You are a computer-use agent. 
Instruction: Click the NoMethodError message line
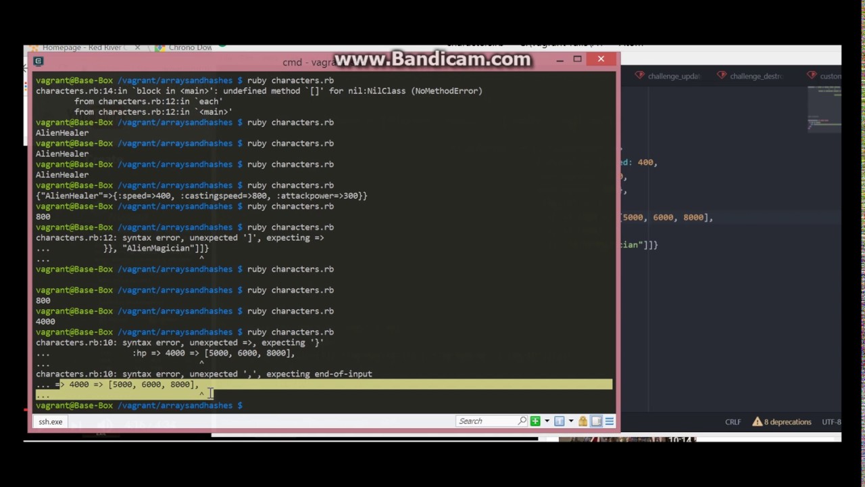pyautogui.click(x=259, y=91)
